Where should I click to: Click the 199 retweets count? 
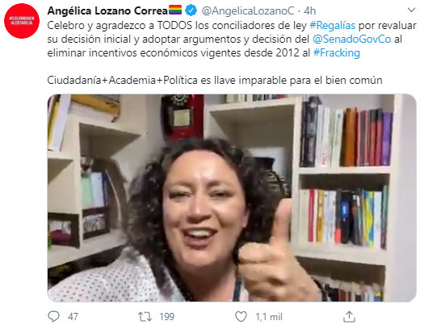[x=167, y=317]
